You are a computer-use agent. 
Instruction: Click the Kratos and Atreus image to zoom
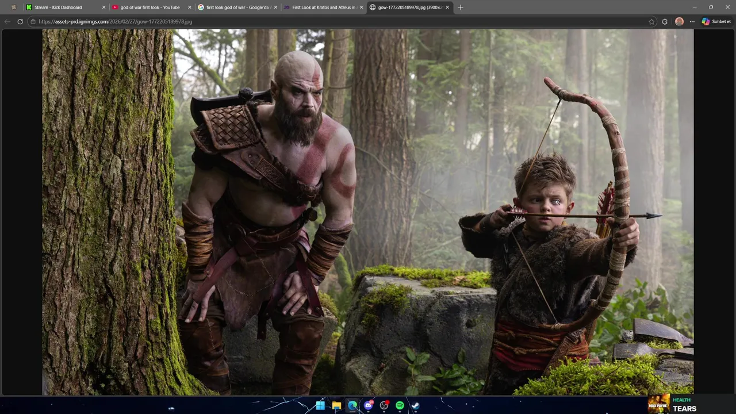click(x=368, y=212)
